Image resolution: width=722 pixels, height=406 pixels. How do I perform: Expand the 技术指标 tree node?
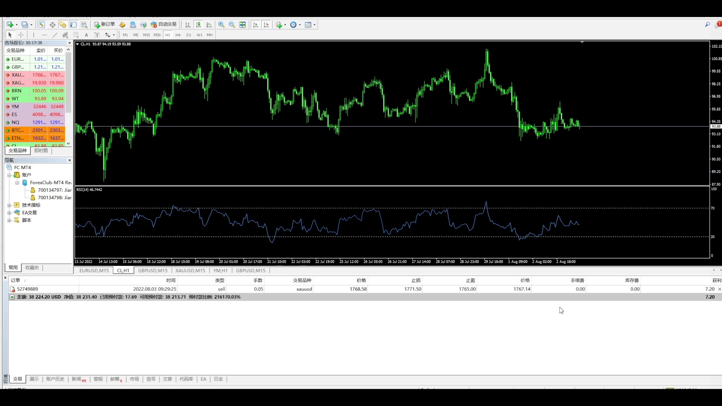pyautogui.click(x=9, y=205)
